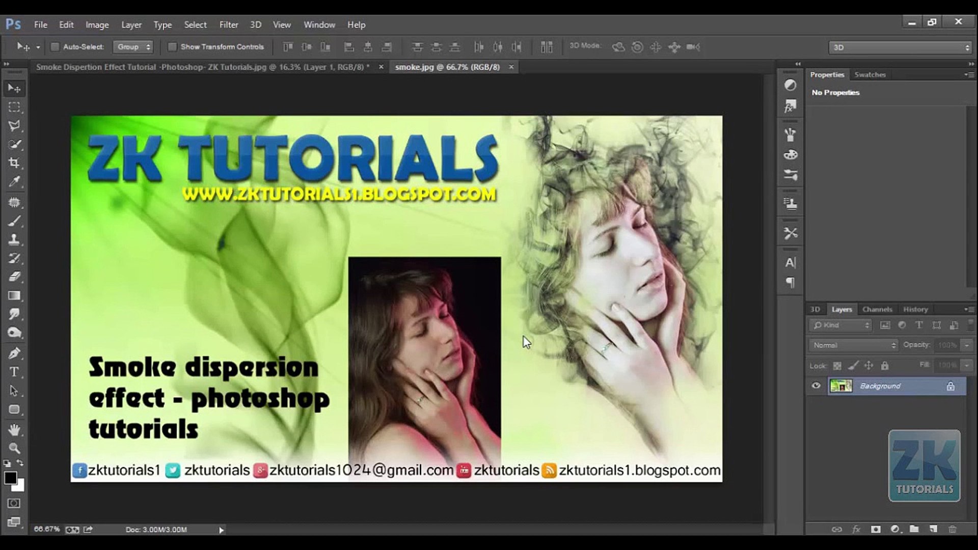Change the screen mode
Image resolution: width=978 pixels, height=550 pixels.
pos(14,522)
